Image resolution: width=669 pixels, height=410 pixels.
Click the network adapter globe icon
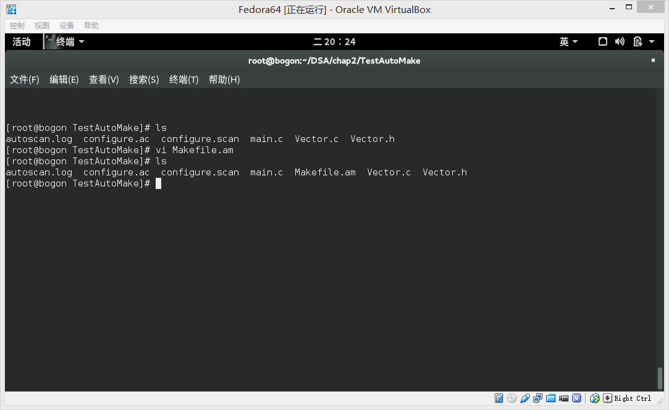pyautogui.click(x=594, y=398)
